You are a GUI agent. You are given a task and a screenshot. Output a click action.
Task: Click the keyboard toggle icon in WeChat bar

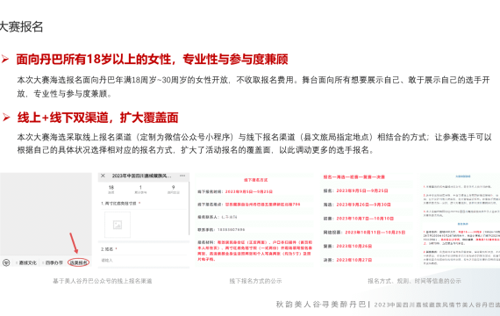click(6, 262)
